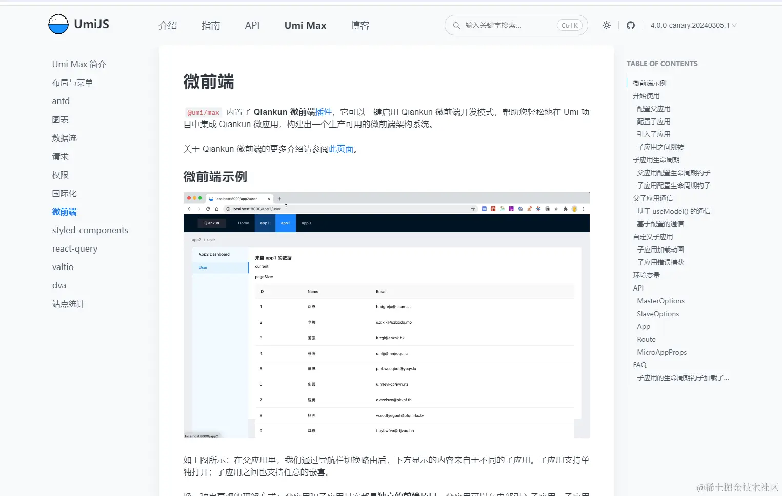Open the 介绍 nav menu
This screenshot has height=496, width=782.
point(168,25)
